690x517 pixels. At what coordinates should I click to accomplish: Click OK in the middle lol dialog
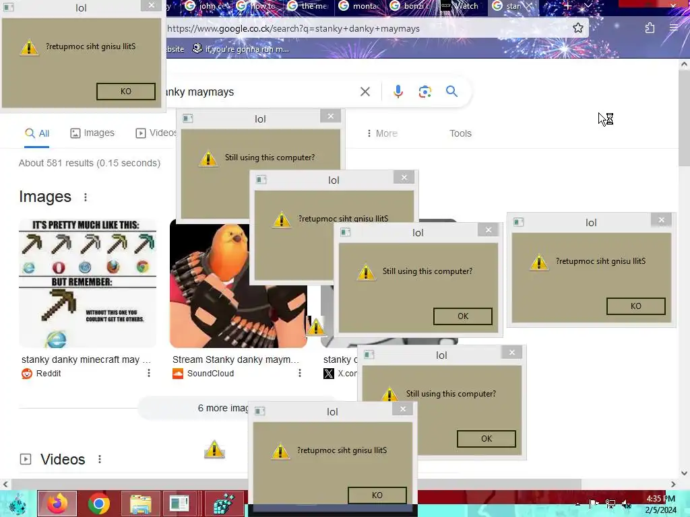coord(463,316)
